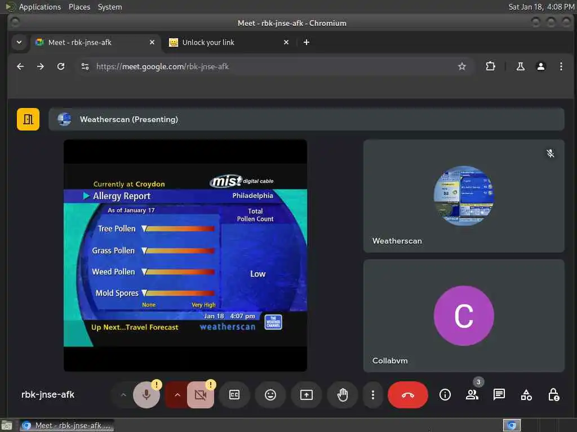Screen dimensions: 577x432
Task: Open a new browser tab
Action: (306, 42)
